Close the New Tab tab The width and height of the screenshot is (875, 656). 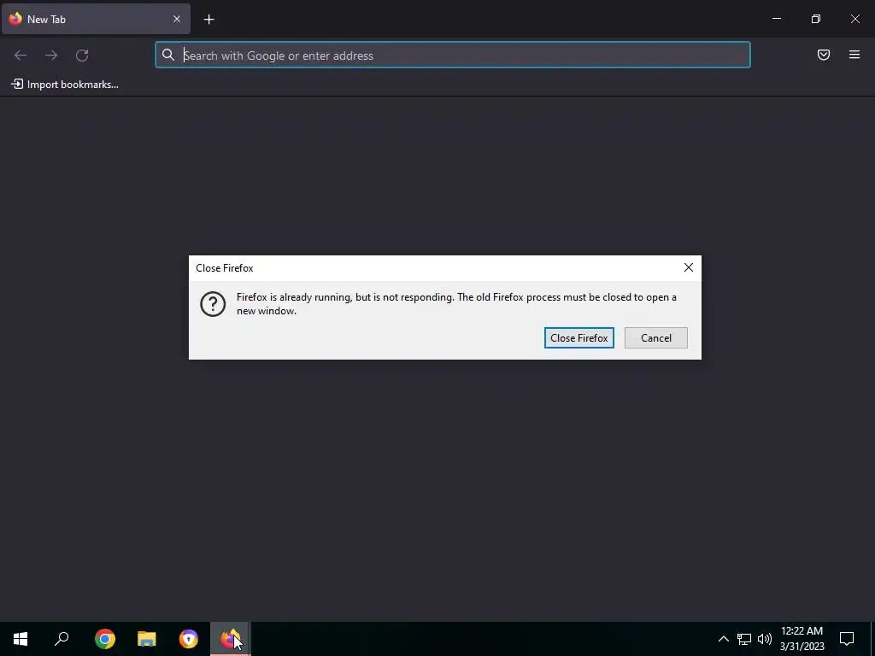(176, 19)
